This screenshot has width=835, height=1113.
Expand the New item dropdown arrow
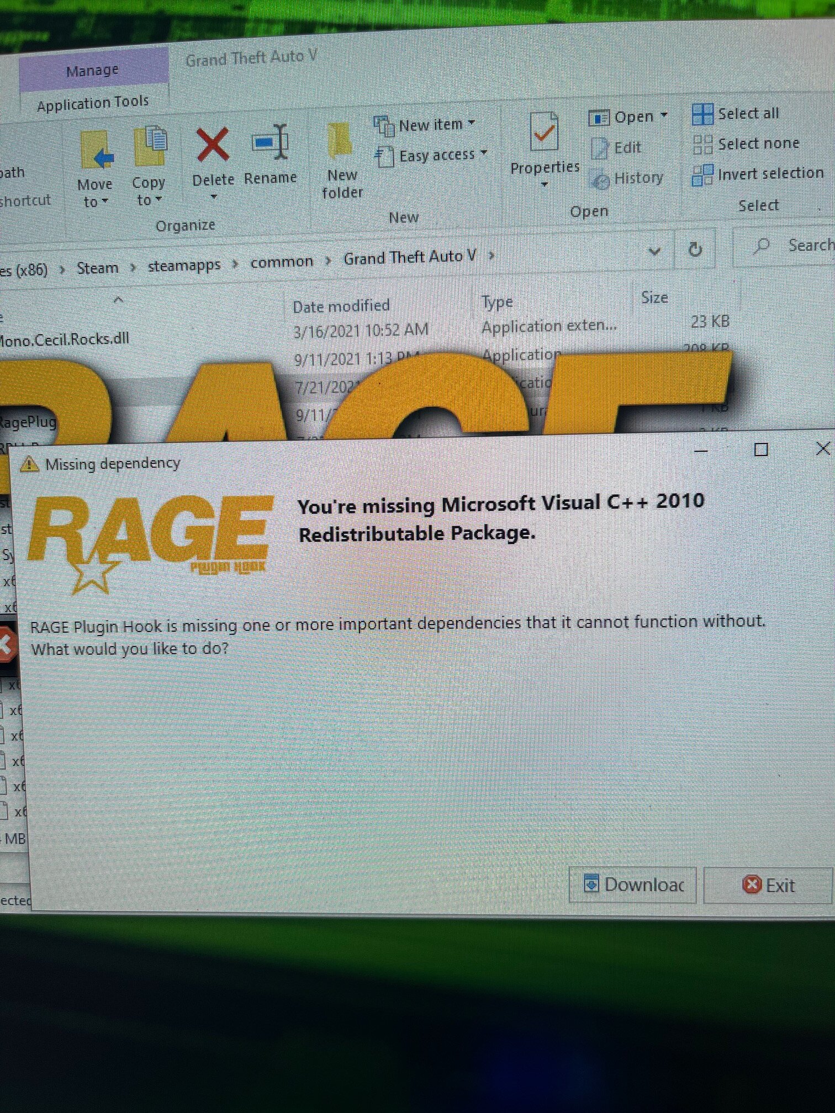pyautogui.click(x=471, y=123)
